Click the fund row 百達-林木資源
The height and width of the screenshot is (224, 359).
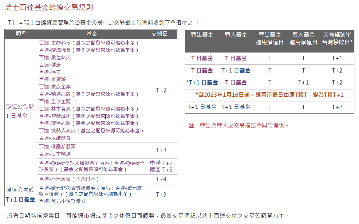[x=89, y=109]
